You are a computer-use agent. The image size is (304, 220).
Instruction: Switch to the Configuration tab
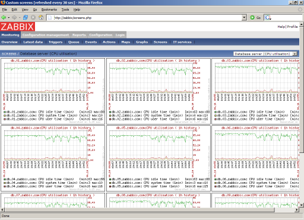[101, 35]
